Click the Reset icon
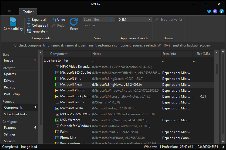226x150 pixels. [x=74, y=22]
